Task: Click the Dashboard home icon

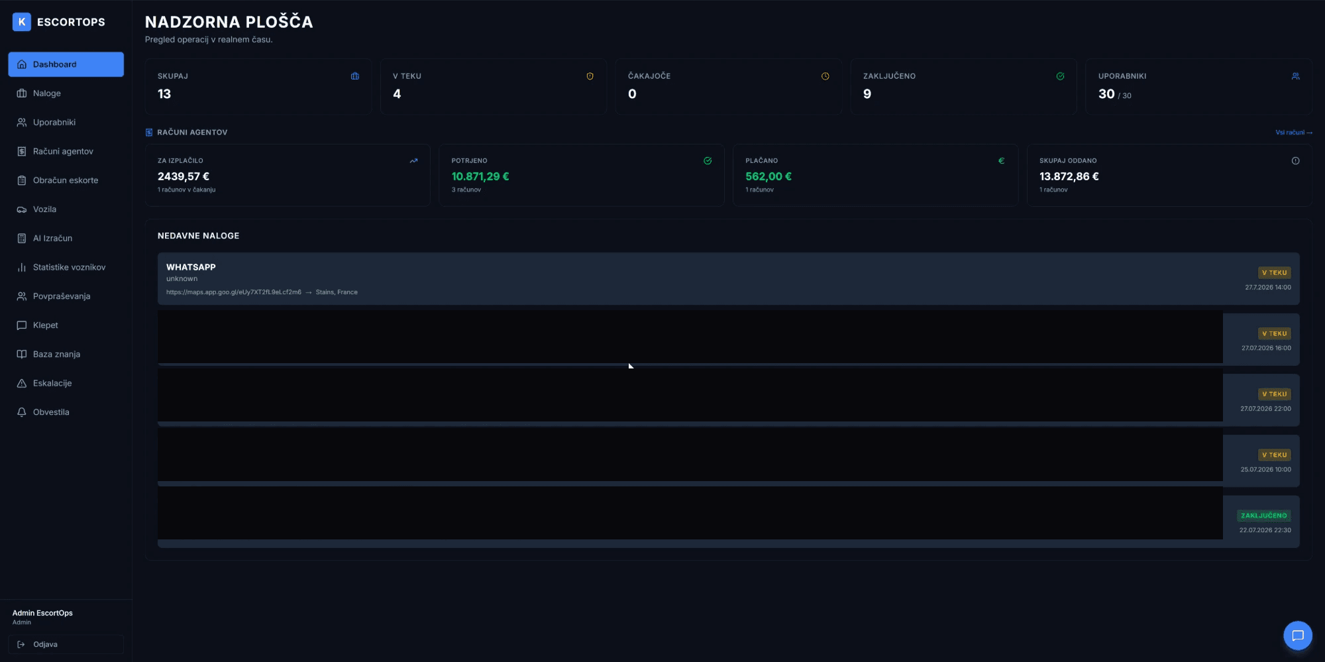Action: [x=22, y=64]
